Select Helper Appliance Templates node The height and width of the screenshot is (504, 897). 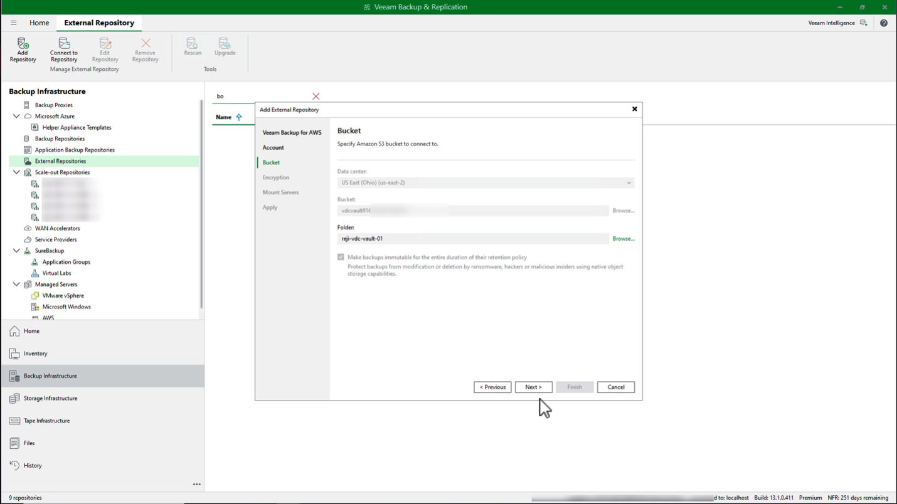pyautogui.click(x=77, y=127)
